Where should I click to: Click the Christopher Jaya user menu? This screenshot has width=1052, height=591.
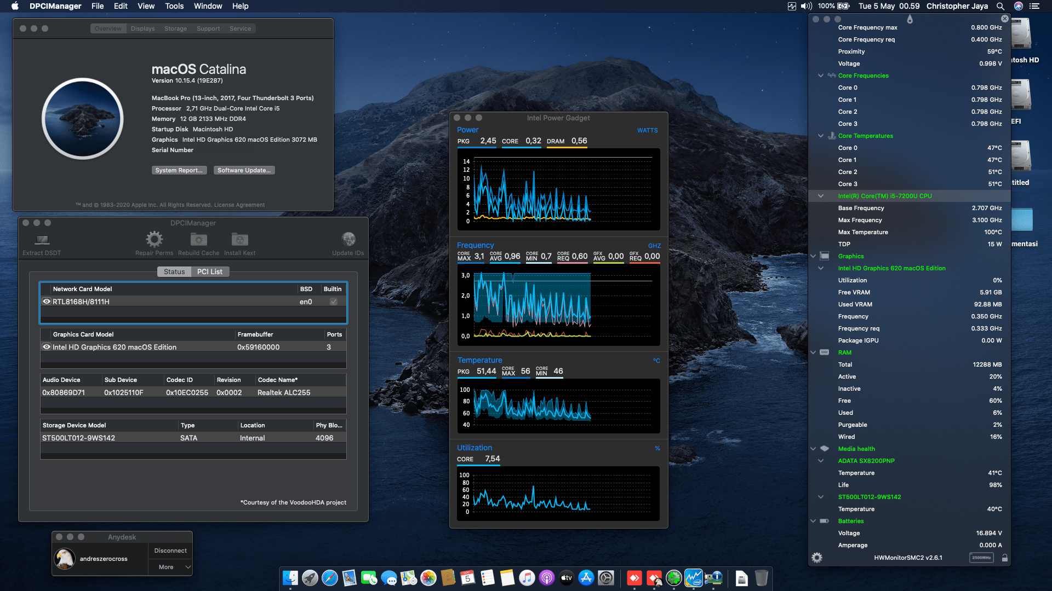click(957, 6)
